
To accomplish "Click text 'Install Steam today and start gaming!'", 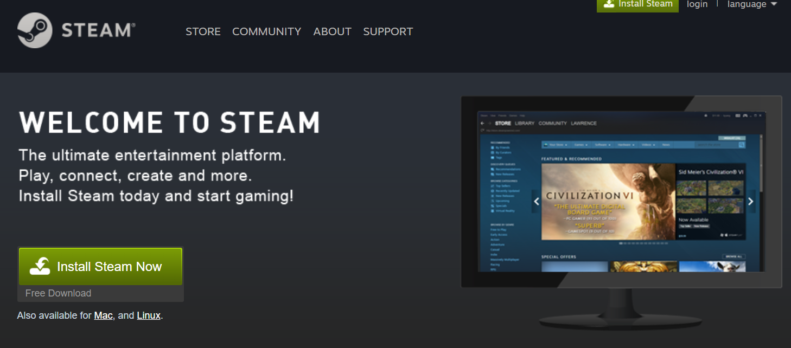I will 156,196.
